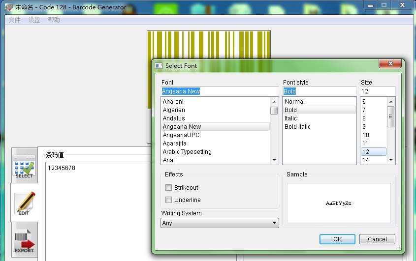Screen dimensions: 416x261
Task: Expand the Writing System dropdown
Action: [220, 223]
